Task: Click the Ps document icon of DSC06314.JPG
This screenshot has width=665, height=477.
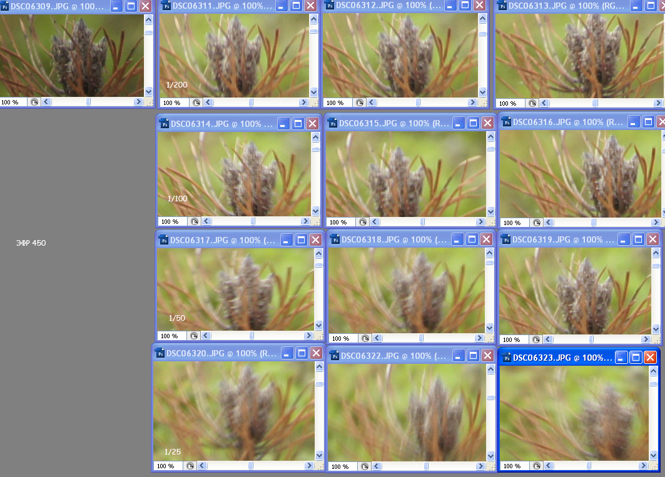Action: click(x=163, y=124)
